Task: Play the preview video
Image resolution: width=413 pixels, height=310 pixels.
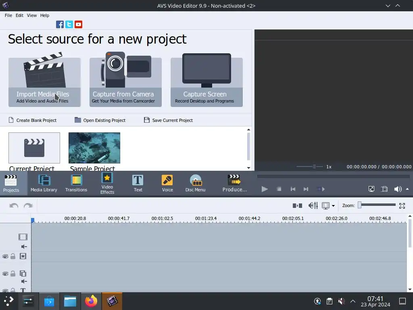Action: 265,189
